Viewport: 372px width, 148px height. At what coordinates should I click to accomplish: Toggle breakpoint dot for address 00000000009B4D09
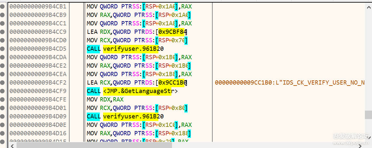(3, 116)
